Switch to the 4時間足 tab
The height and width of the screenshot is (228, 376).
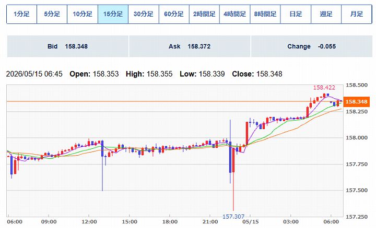point(235,14)
